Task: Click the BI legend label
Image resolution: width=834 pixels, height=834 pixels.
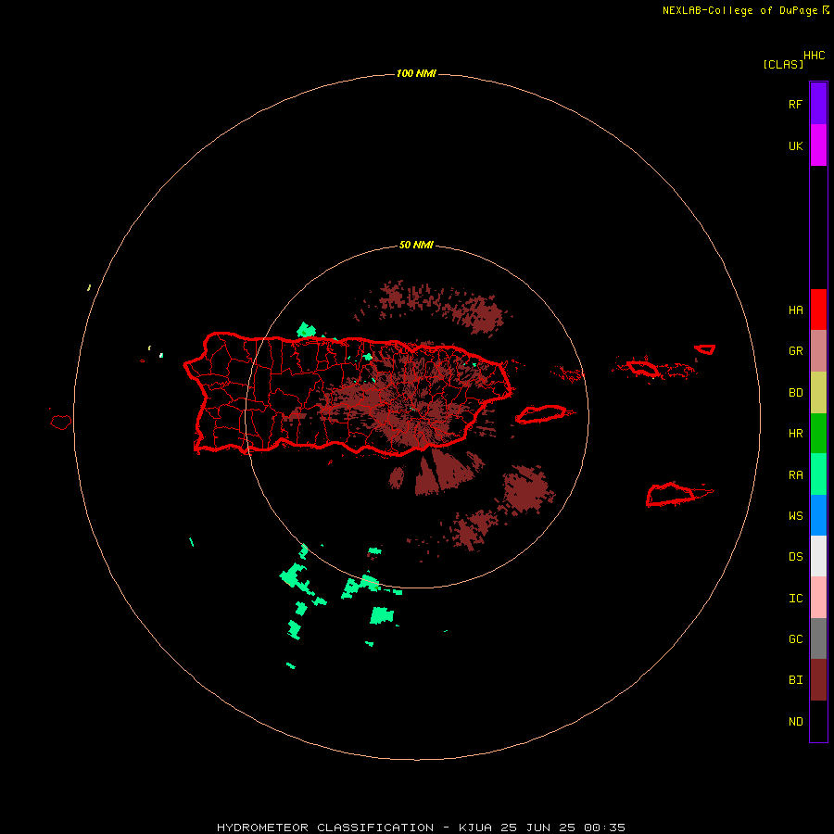Action: tap(795, 680)
